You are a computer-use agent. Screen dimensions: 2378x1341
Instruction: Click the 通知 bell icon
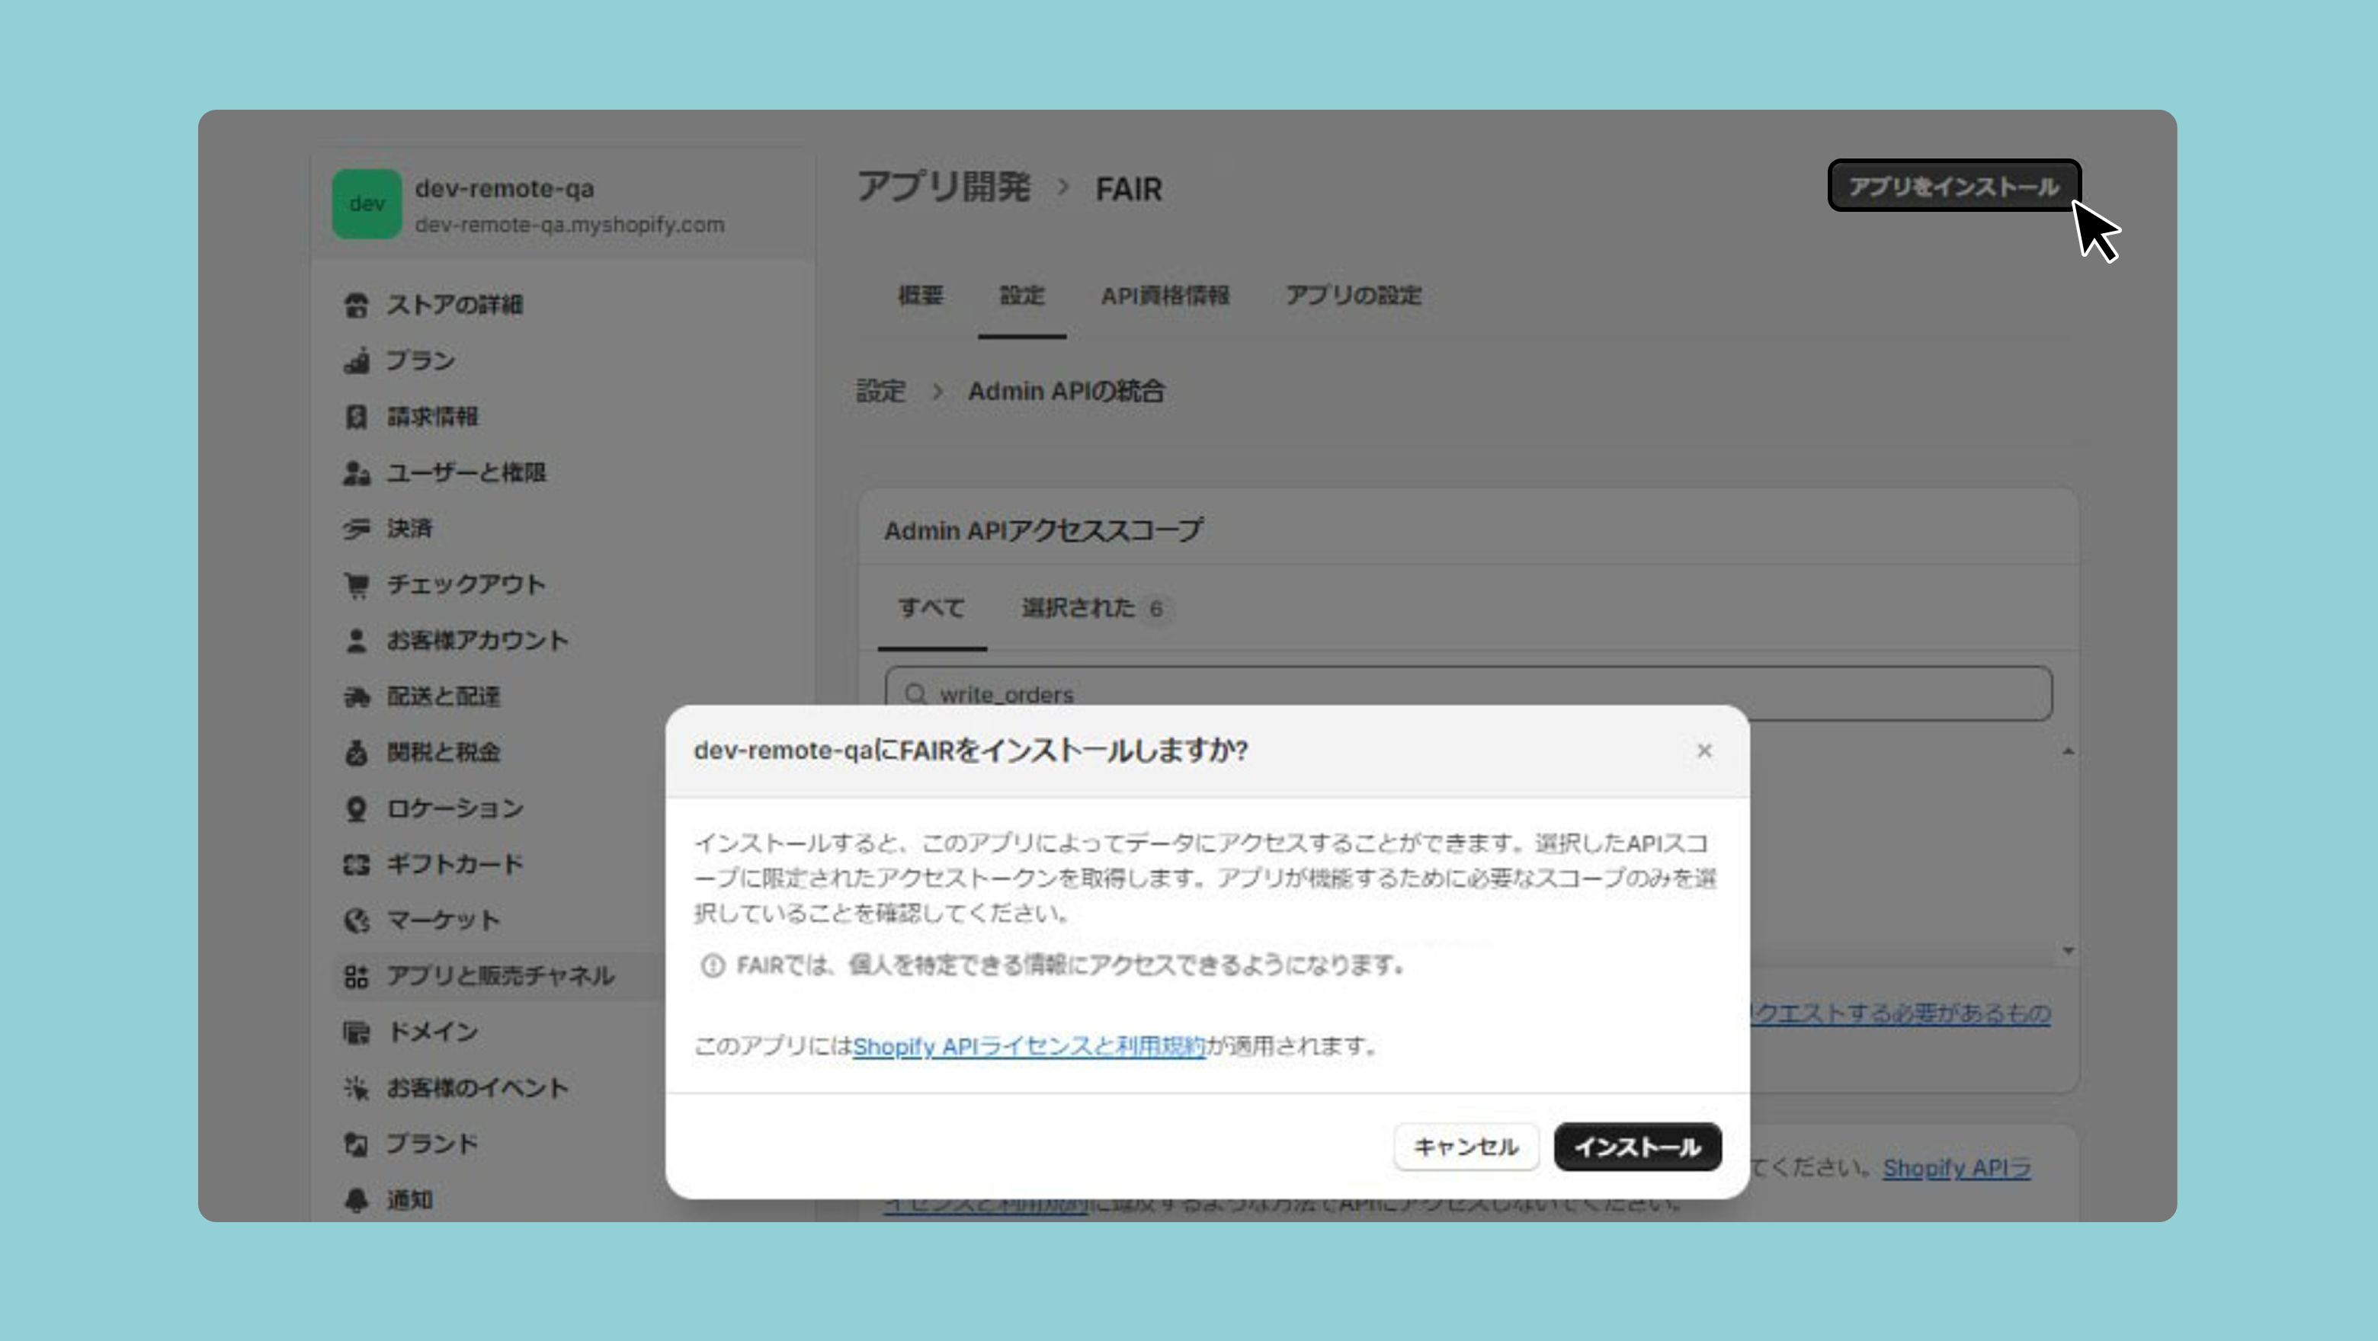(x=357, y=1200)
